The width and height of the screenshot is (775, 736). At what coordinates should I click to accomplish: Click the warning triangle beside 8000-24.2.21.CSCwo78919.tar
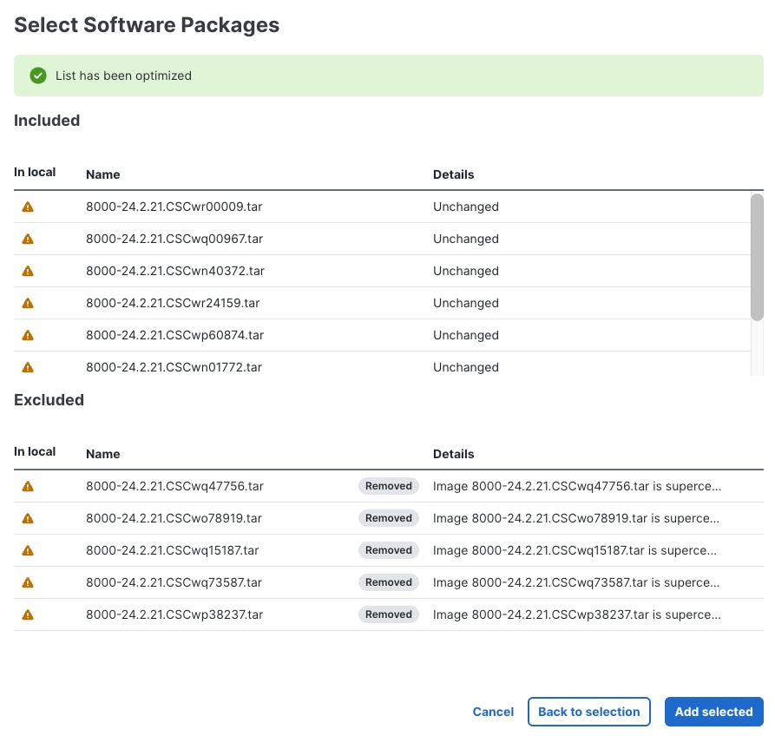pos(27,518)
